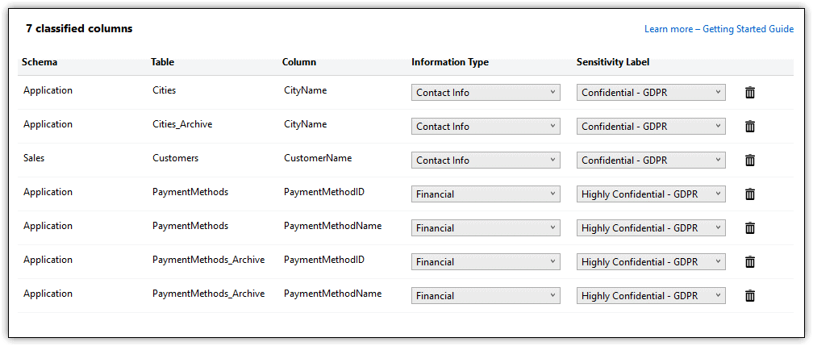This screenshot has width=813, height=346.
Task: Click the Sensitivity Label column header
Action: (613, 62)
